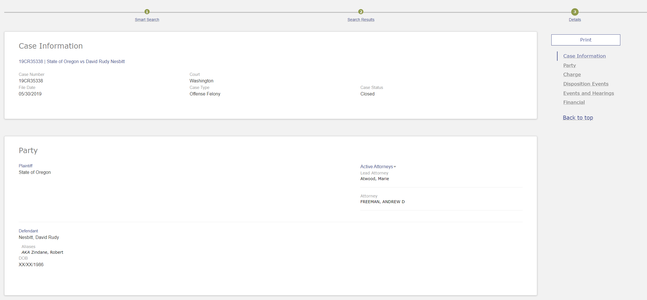This screenshot has width=647, height=300.
Task: Select the Defendant party label
Action: (28, 231)
